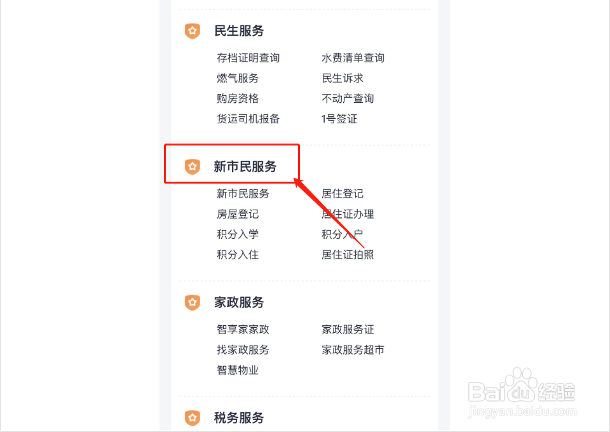The width and height of the screenshot is (610, 432).
Task: Click 居住证拍照 link
Action: click(348, 255)
